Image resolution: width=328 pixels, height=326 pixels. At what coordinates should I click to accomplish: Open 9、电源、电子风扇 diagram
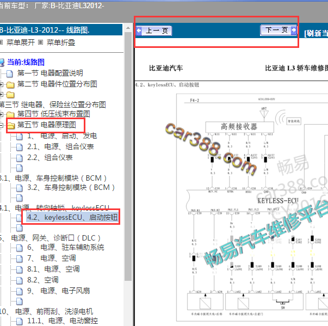pyautogui.click(x=59, y=291)
